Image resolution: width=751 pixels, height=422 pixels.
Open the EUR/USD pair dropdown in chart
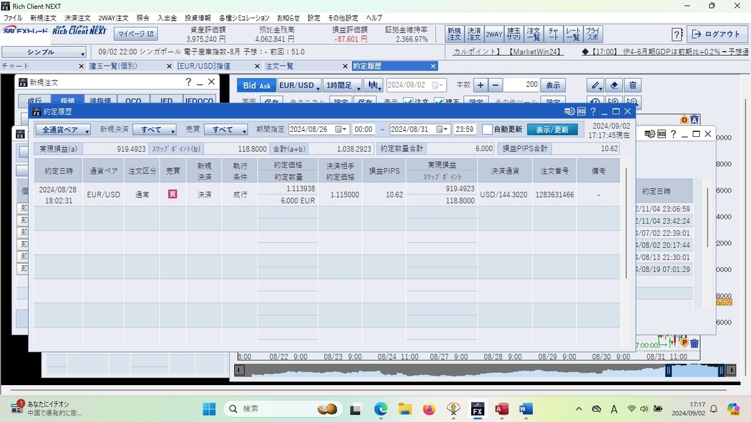pyautogui.click(x=299, y=86)
